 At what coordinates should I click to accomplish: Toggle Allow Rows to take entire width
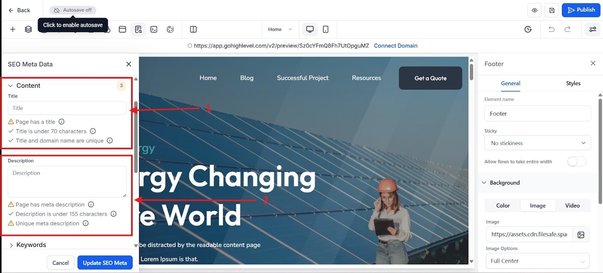(576, 162)
